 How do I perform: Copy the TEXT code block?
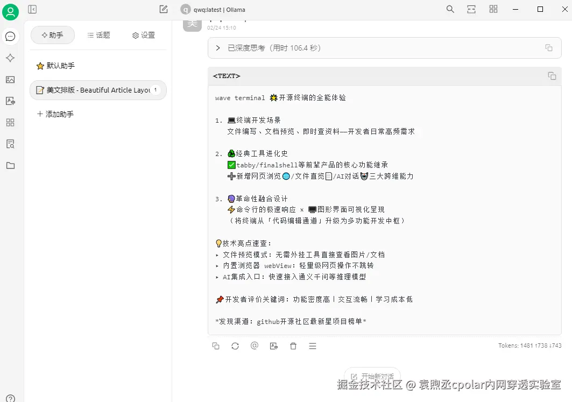coord(552,75)
